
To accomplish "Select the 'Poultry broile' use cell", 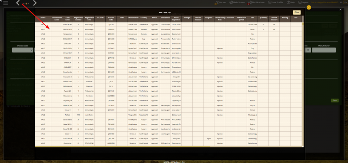I will tap(252, 44).
